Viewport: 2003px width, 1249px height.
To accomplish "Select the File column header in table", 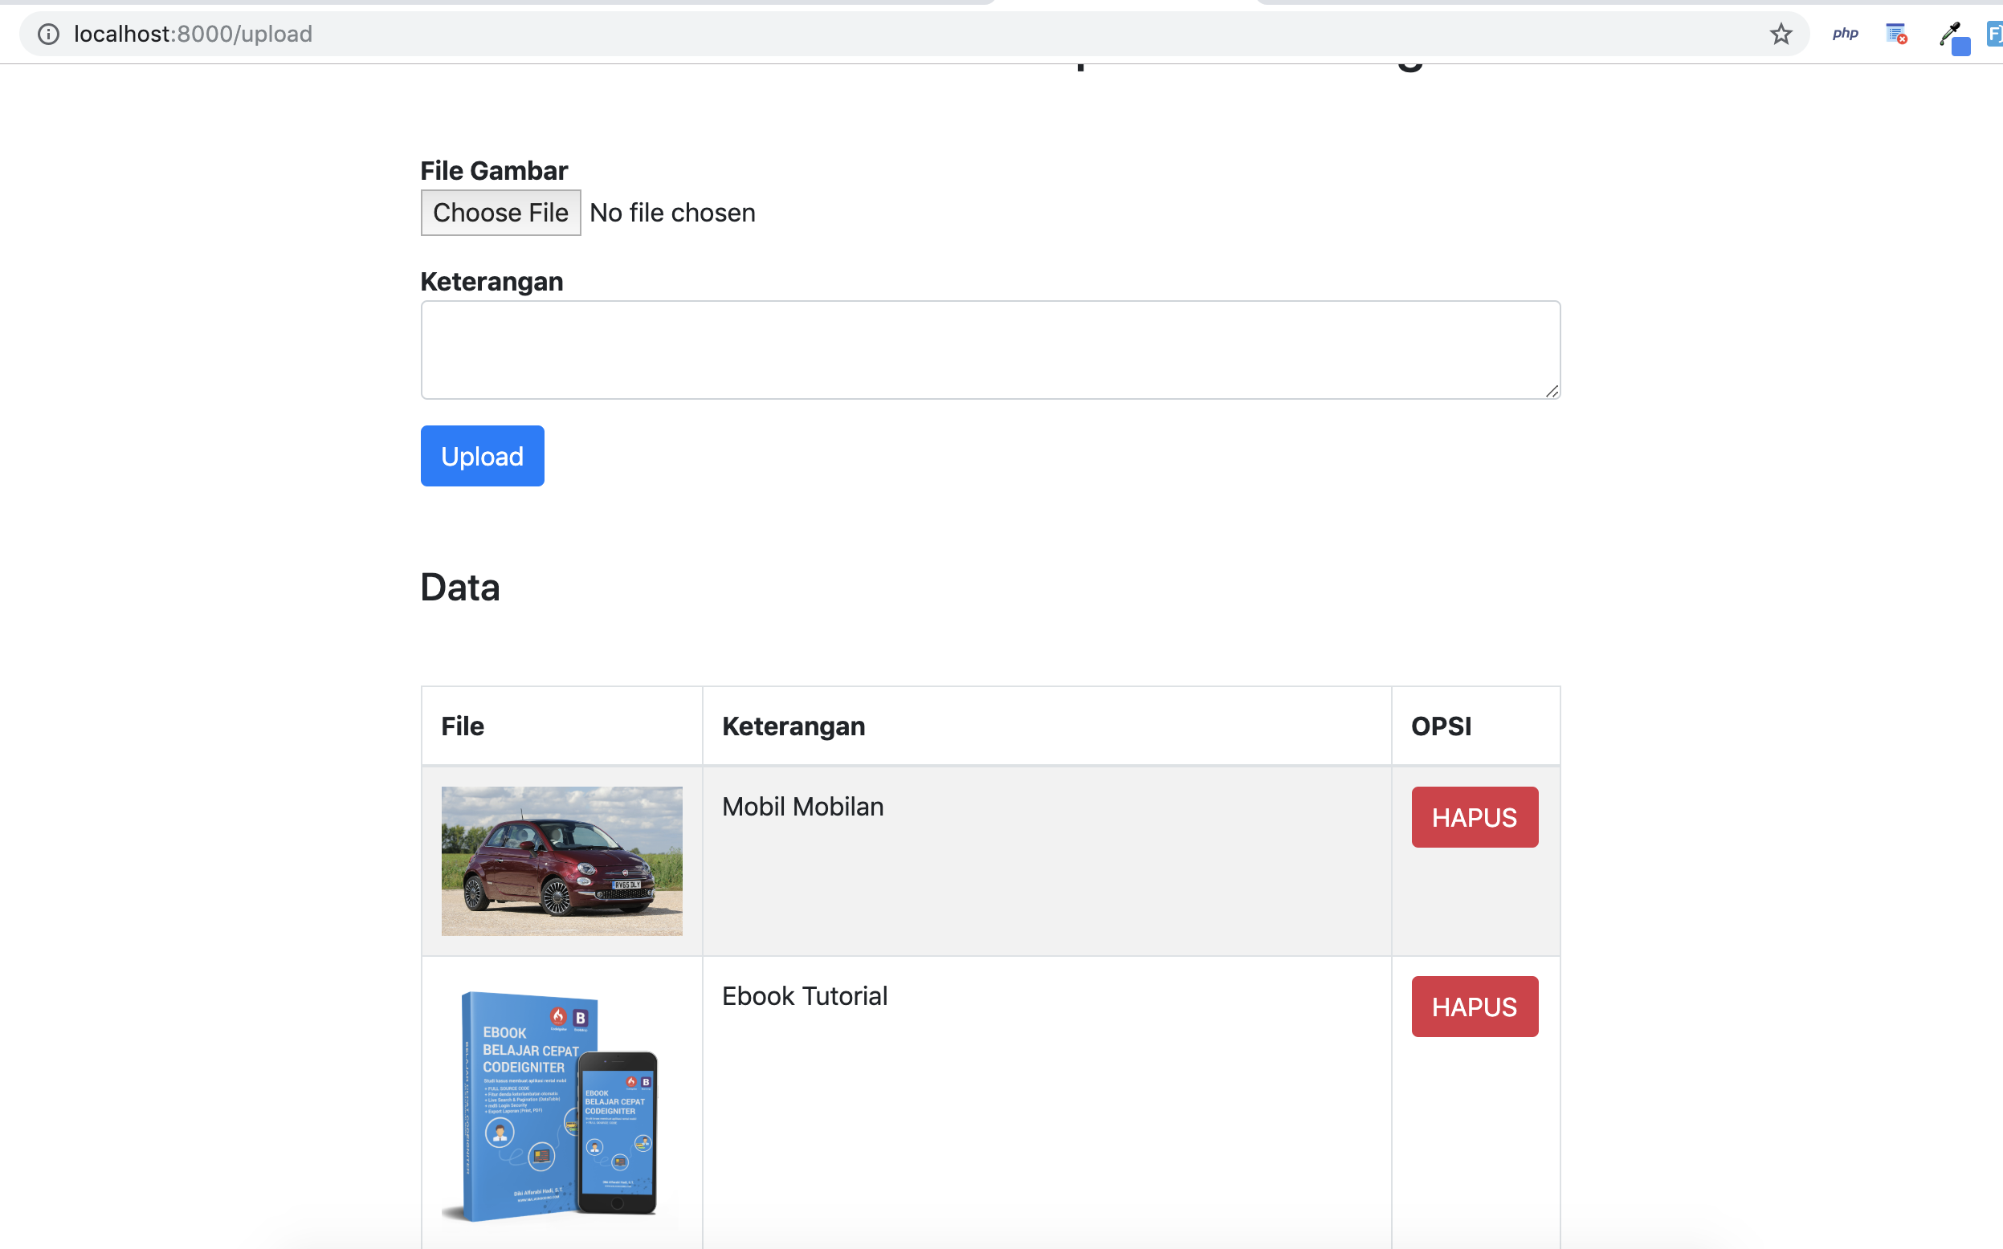I will tap(463, 725).
